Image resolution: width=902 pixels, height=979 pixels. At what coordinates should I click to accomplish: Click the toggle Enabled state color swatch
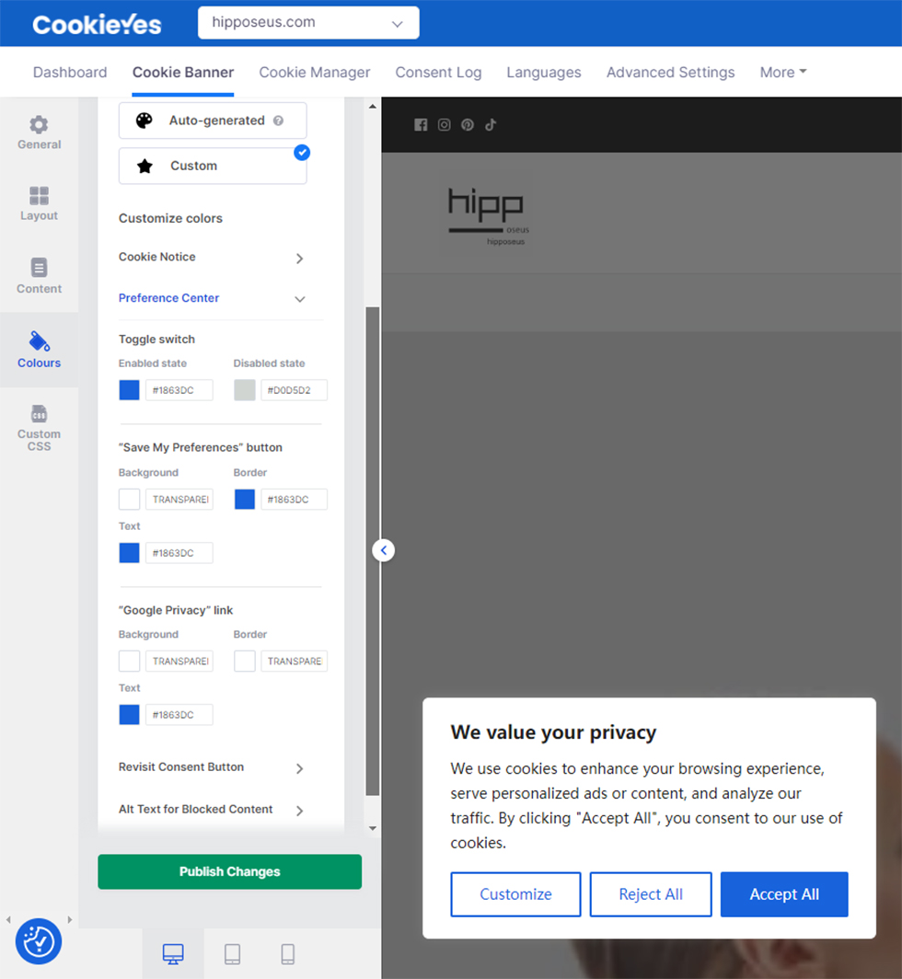[x=130, y=390]
